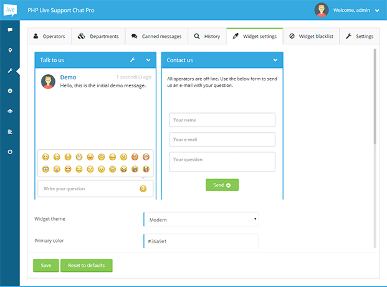Pick the heart-eyes emoji
This screenshot has width=387, height=287.
68,169
